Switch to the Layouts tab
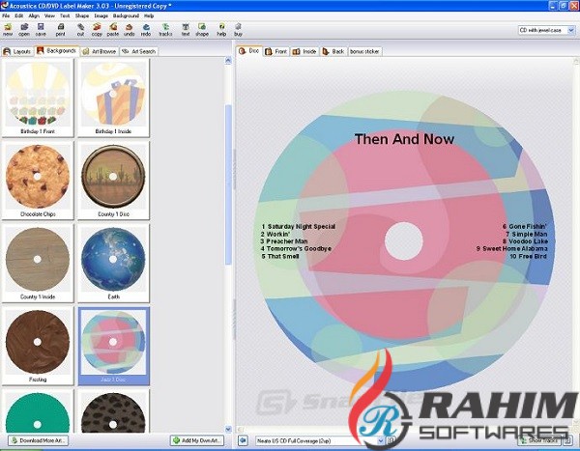This screenshot has height=451, width=580. pyautogui.click(x=17, y=51)
